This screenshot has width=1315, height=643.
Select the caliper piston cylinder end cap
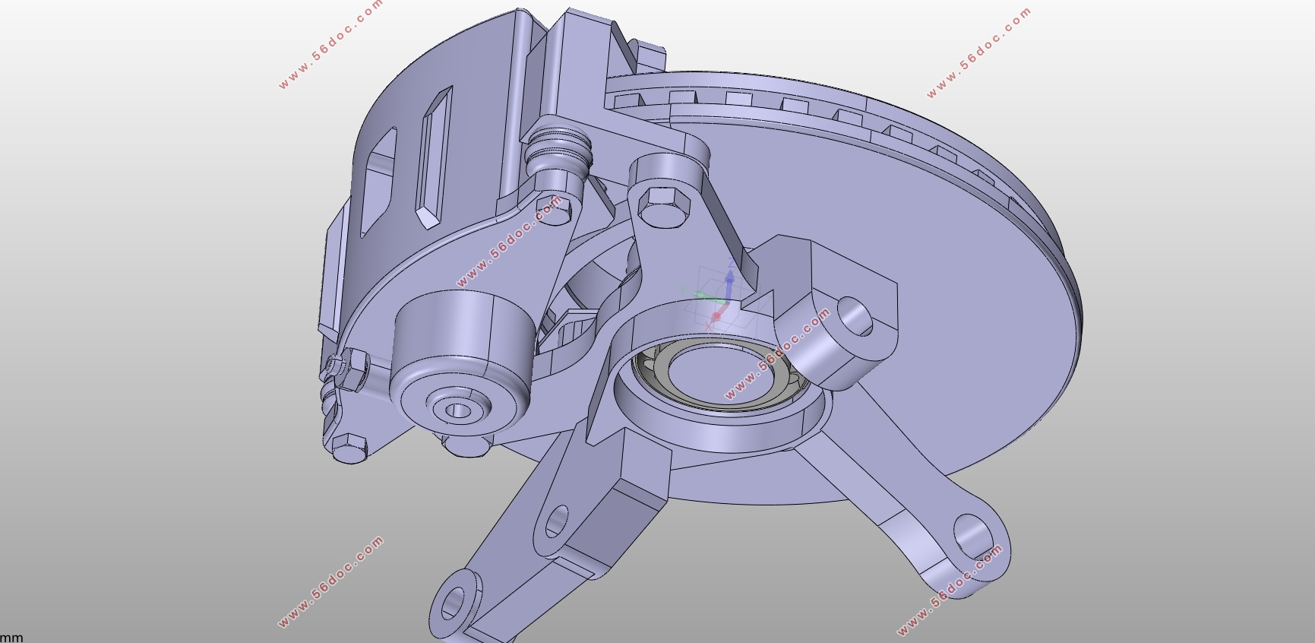tap(458, 409)
